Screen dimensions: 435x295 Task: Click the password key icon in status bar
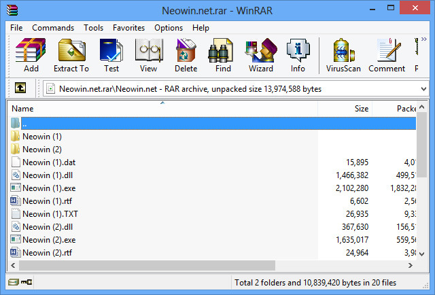[27, 283]
